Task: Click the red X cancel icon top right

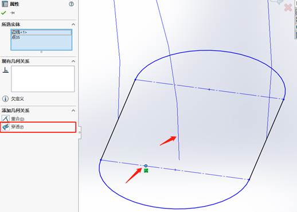Action: click(x=288, y=8)
